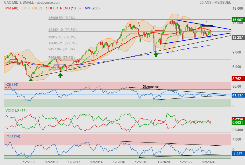Click the 4.000 PGO axis value
This screenshot has width=245, height=165.
[x=237, y=139]
